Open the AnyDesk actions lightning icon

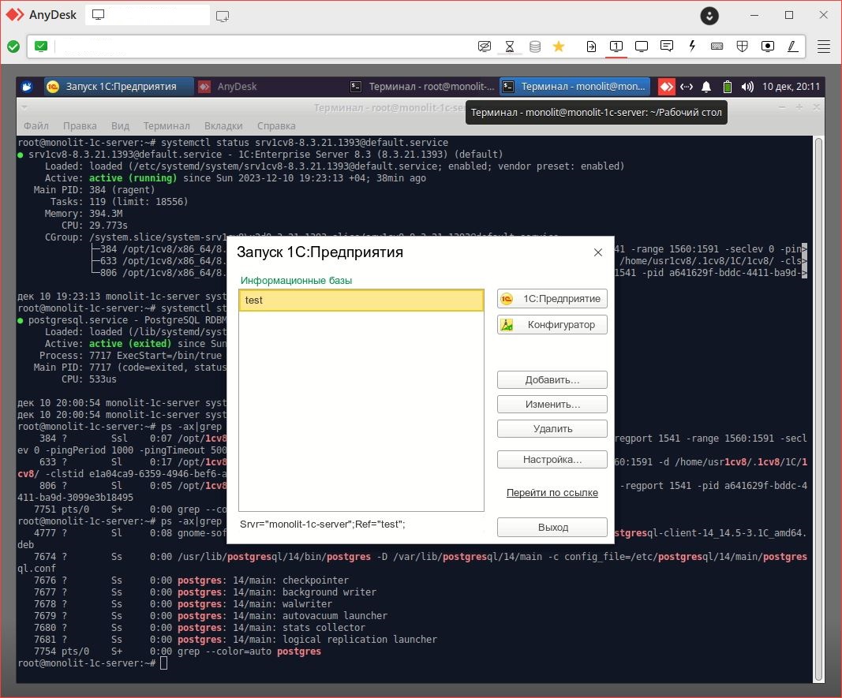[x=692, y=46]
